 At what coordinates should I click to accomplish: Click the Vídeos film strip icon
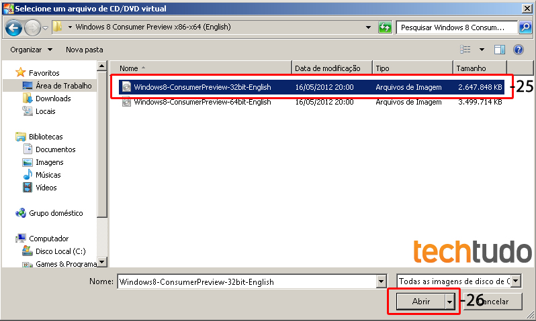28,187
